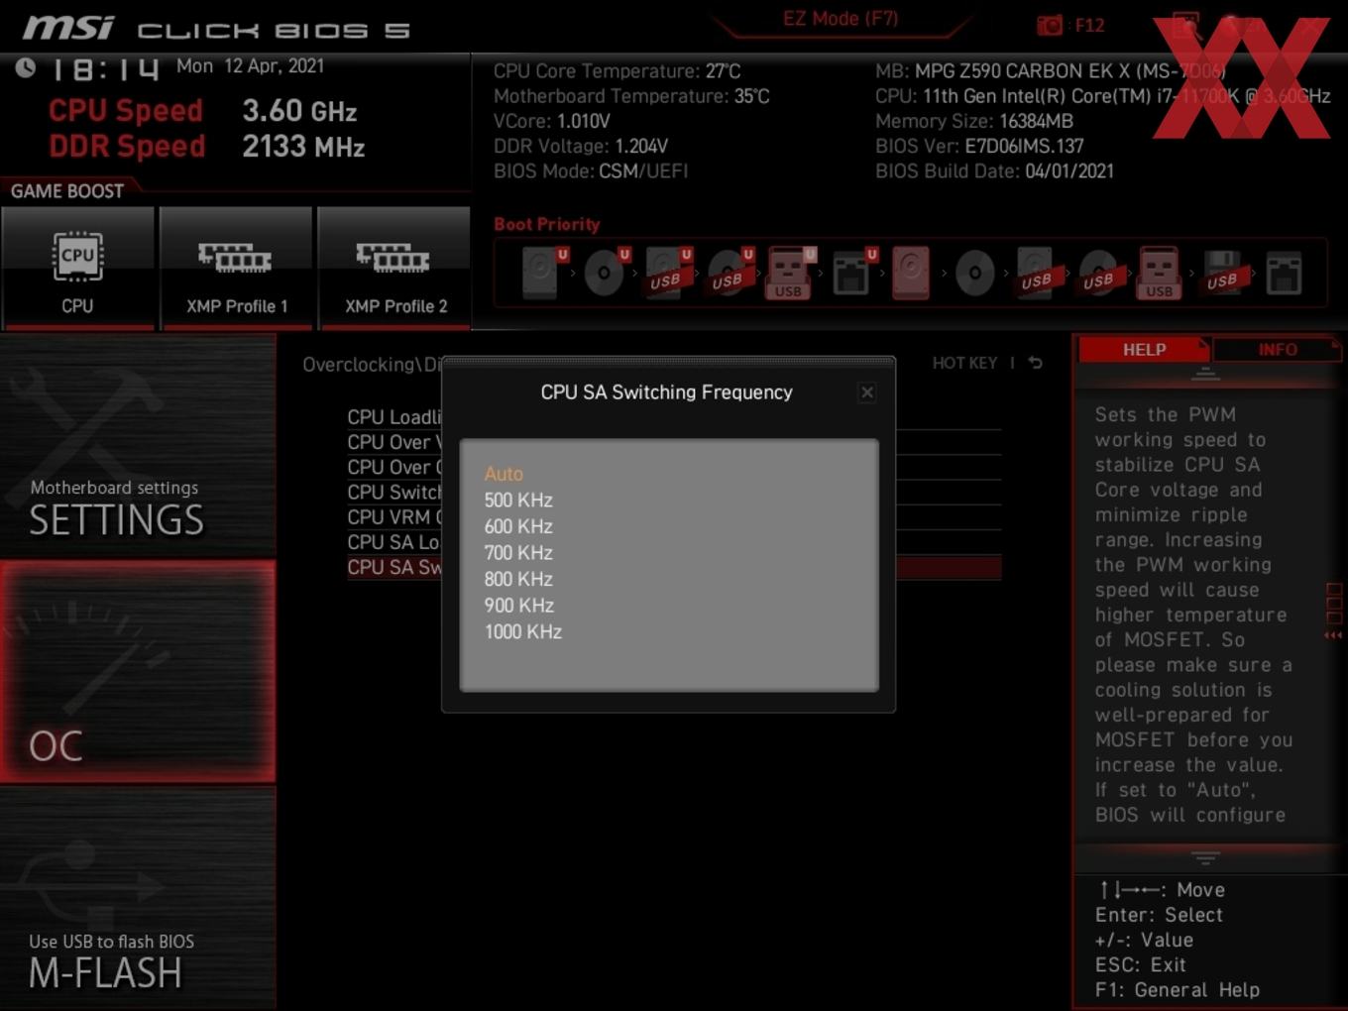Select the highlighted legacy hard disk boot device
Image resolution: width=1348 pixels, height=1011 pixels.
pyautogui.click(x=911, y=274)
